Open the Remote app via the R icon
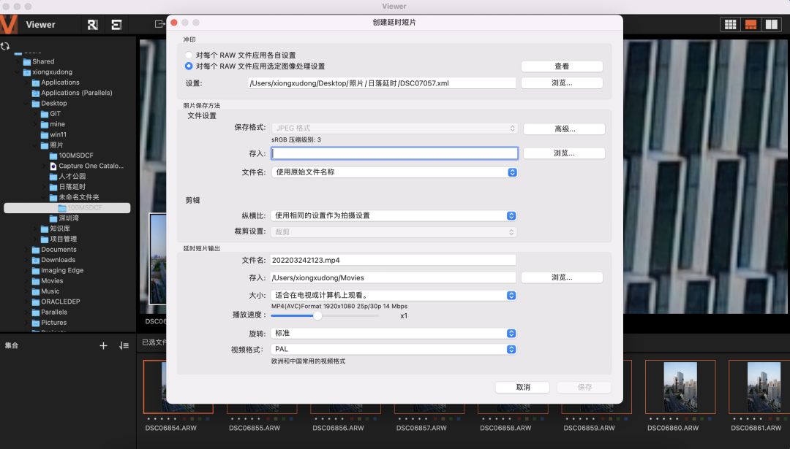Image resolution: width=790 pixels, height=449 pixels. (93, 25)
